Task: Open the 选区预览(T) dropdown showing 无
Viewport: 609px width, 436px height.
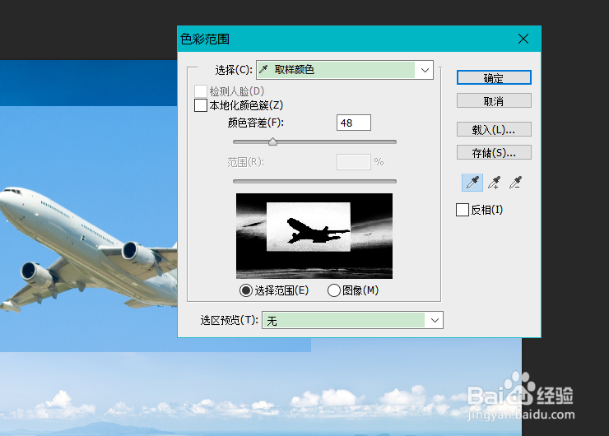Action: click(x=353, y=321)
